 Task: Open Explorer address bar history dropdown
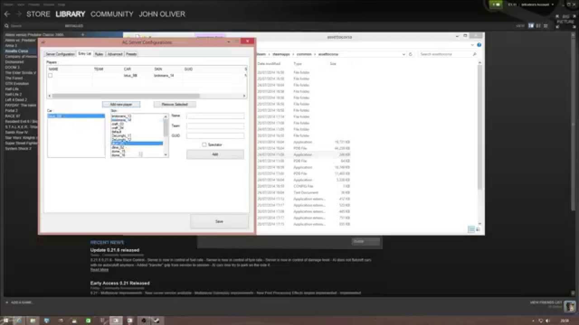pos(404,54)
